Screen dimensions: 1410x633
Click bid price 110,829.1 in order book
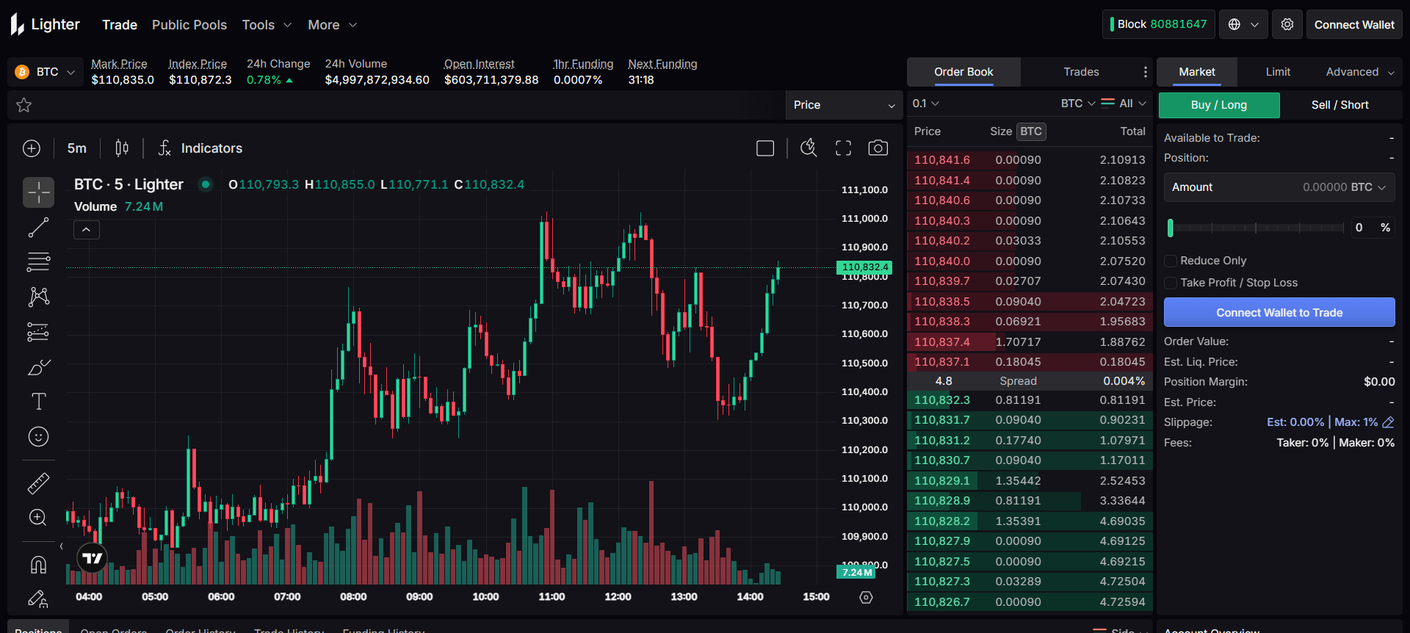[941, 480]
